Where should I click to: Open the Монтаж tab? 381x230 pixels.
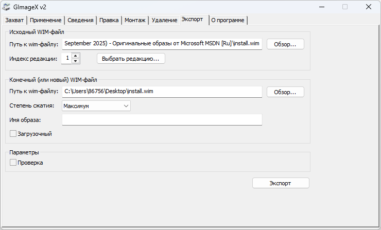tap(135, 20)
